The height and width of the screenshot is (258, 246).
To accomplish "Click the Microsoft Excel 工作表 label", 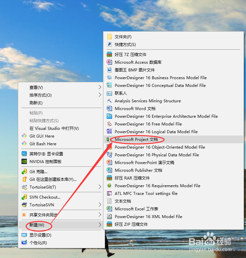I will click(136, 209).
